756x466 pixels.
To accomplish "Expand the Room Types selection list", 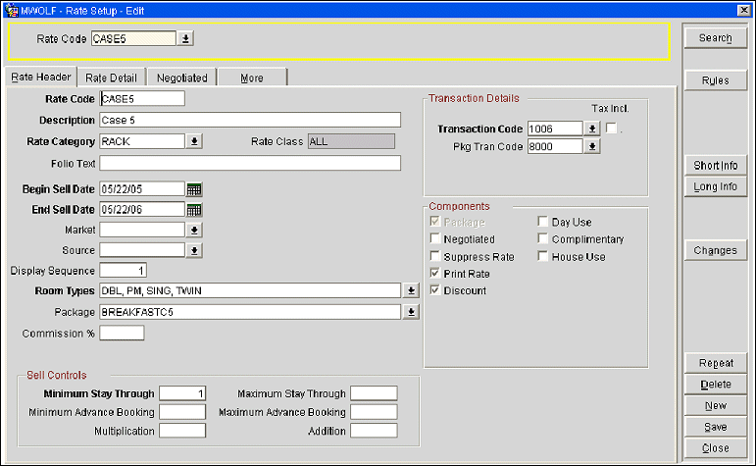I will point(411,291).
